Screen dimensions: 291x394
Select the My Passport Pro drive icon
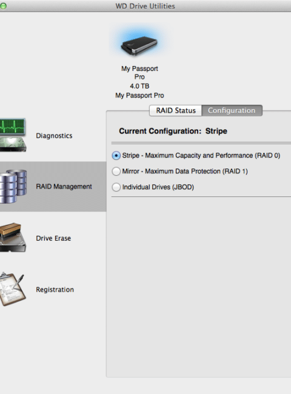click(139, 45)
